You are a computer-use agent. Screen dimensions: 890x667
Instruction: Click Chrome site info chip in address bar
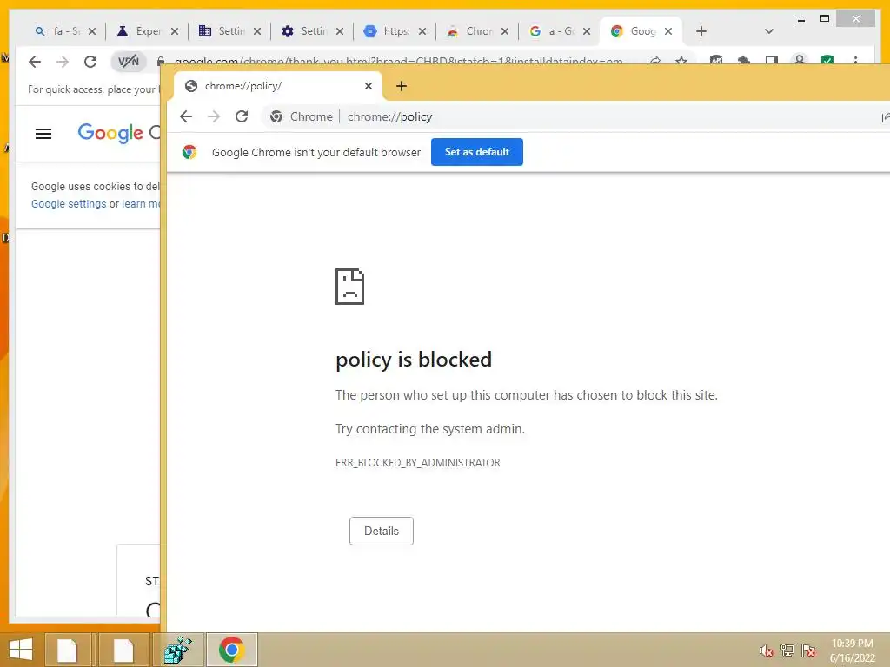click(302, 117)
